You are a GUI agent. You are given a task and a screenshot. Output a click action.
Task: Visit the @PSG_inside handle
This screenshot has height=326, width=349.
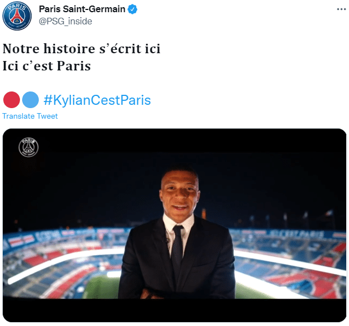65,22
